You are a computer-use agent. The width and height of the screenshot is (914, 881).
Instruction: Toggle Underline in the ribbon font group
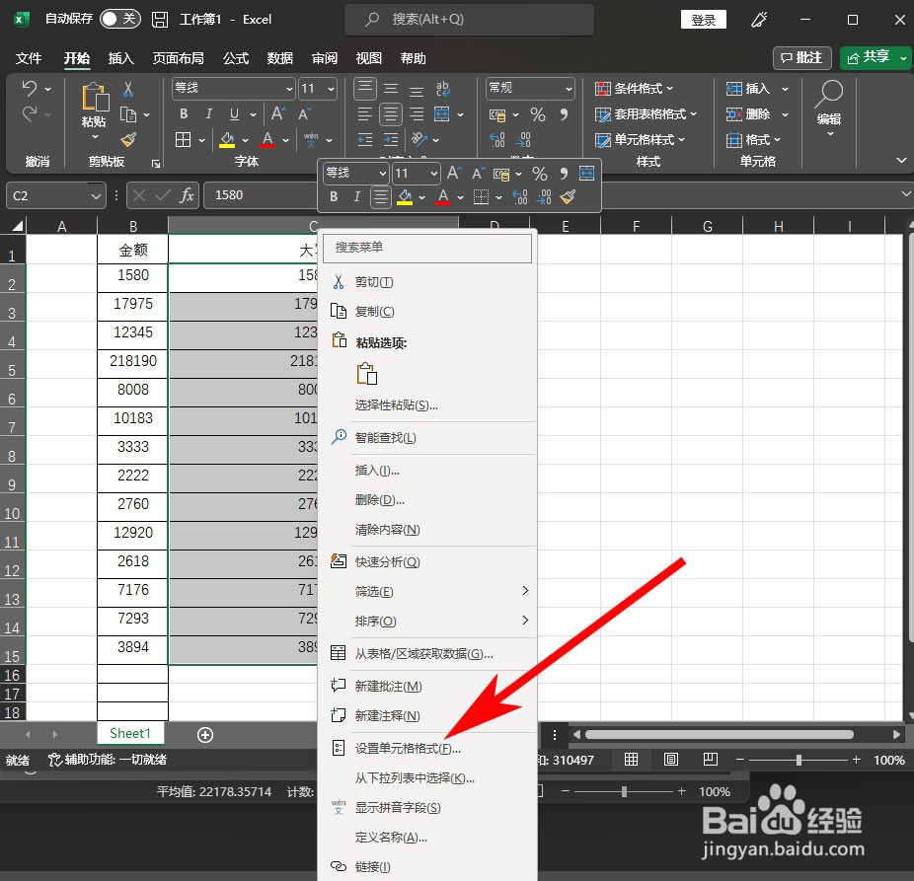point(234,113)
